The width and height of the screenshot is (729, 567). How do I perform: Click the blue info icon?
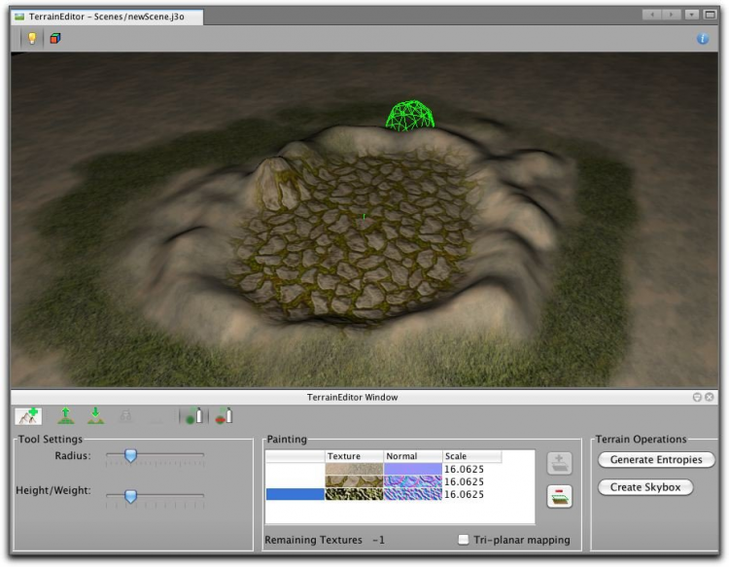point(703,38)
